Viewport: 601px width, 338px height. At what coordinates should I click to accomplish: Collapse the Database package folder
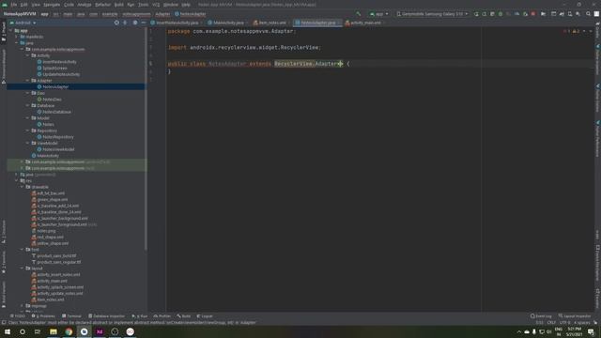pyautogui.click(x=27, y=105)
